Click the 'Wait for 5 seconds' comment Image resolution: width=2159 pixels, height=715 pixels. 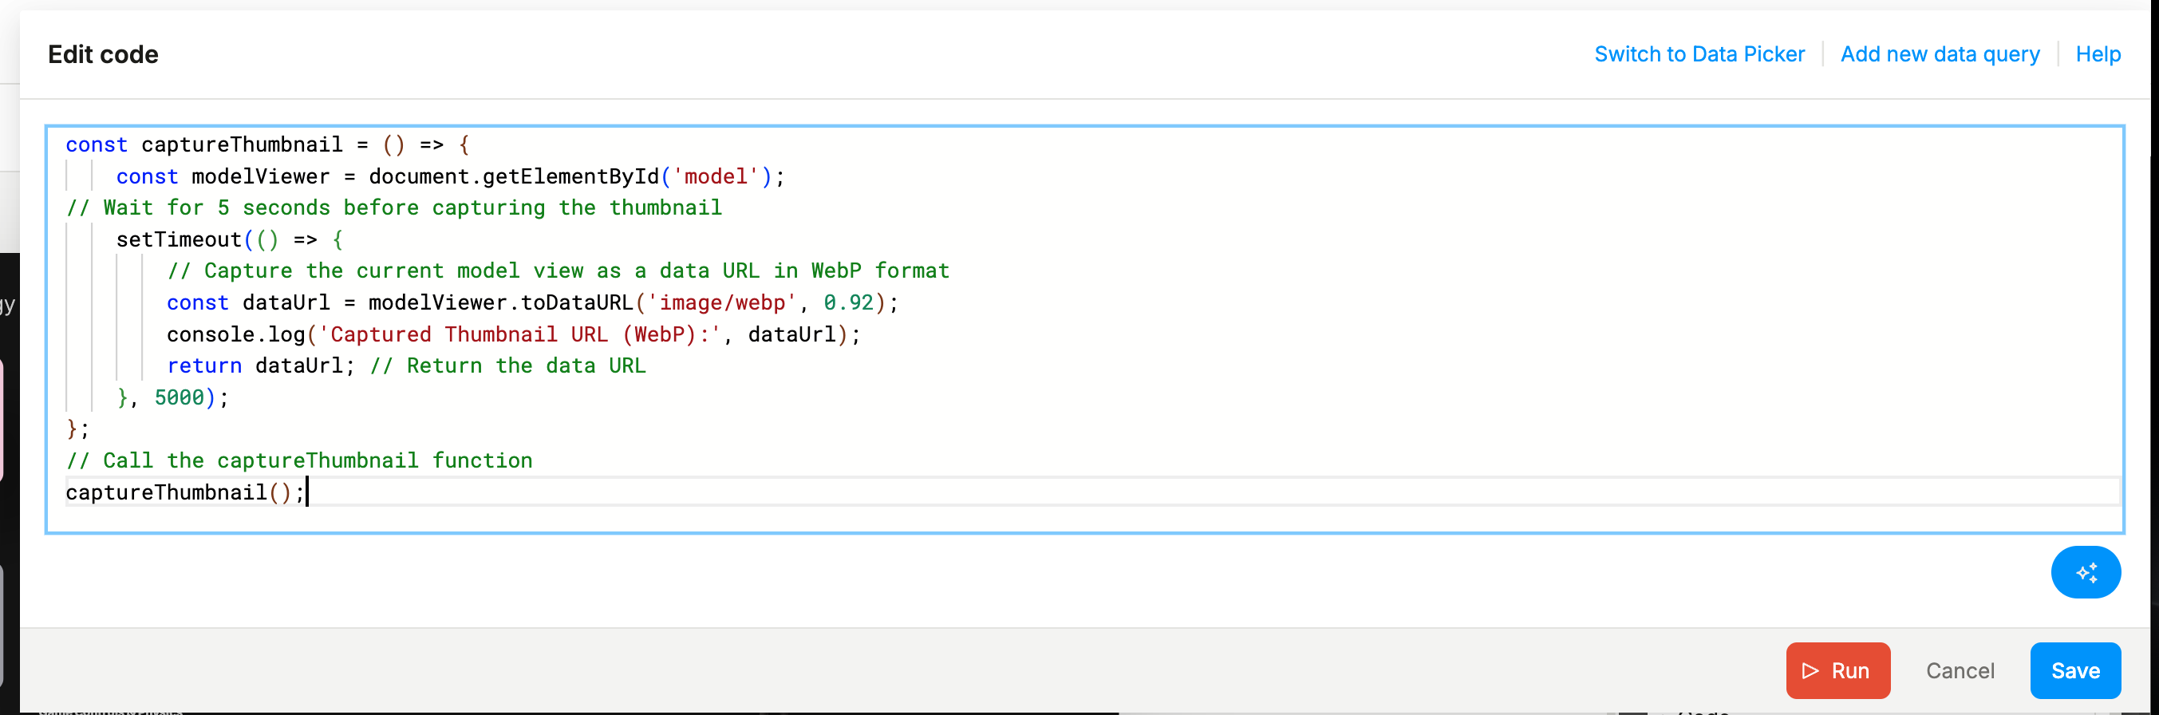(394, 208)
